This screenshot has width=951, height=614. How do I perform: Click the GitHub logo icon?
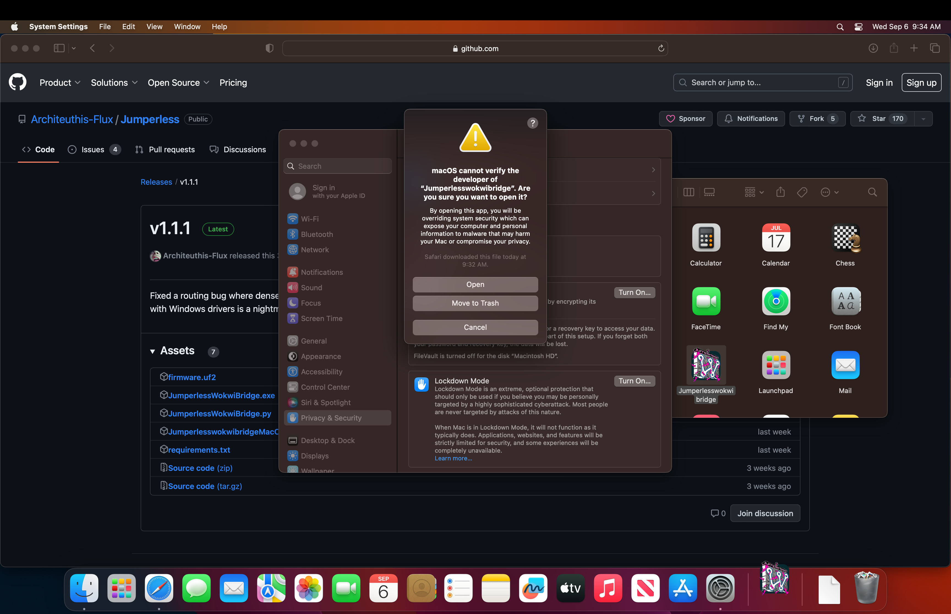coord(18,82)
